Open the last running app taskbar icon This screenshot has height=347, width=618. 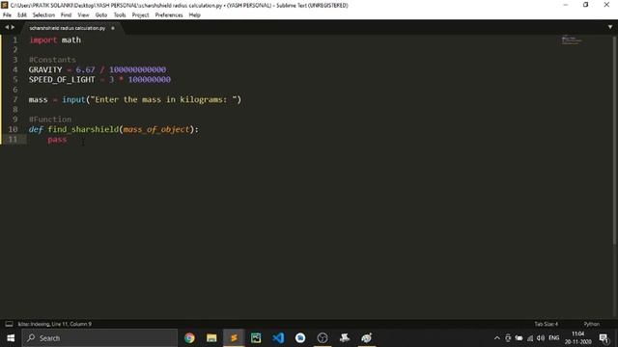pyautogui.click(x=367, y=338)
